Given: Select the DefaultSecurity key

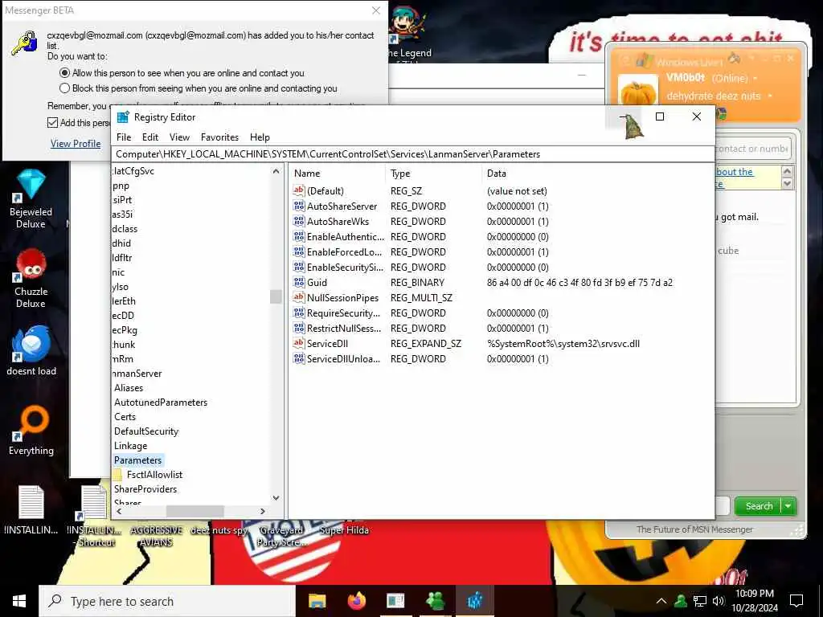Looking at the screenshot, I should 146,431.
